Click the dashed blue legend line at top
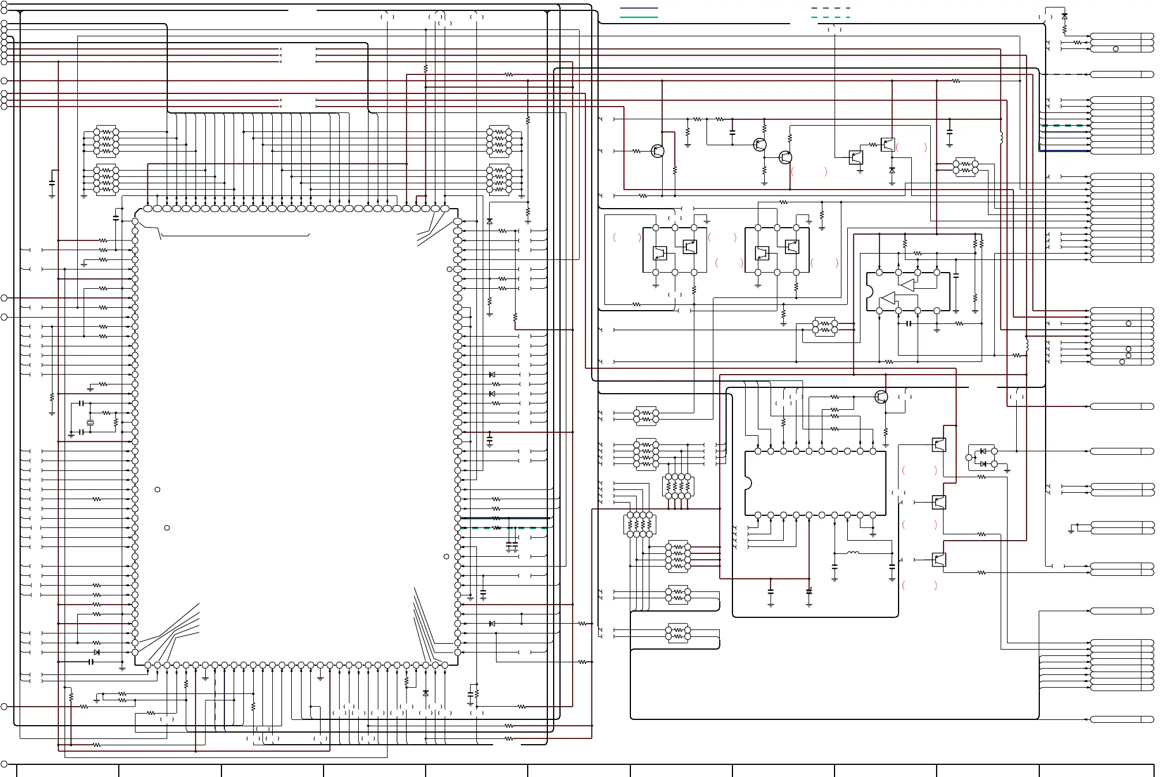Image resolution: width=1165 pixels, height=777 pixels. click(x=830, y=8)
